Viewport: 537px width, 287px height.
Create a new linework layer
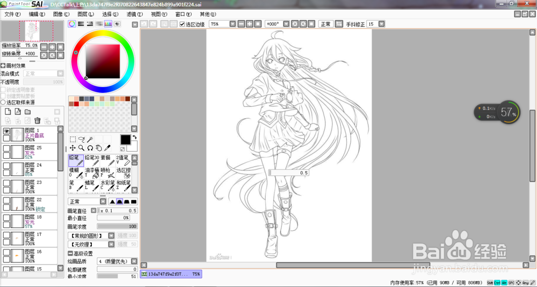[x=18, y=112]
